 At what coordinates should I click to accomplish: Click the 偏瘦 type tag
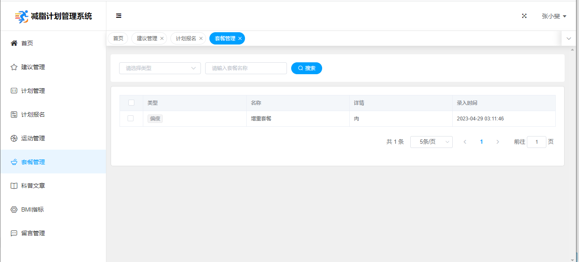(x=155, y=119)
